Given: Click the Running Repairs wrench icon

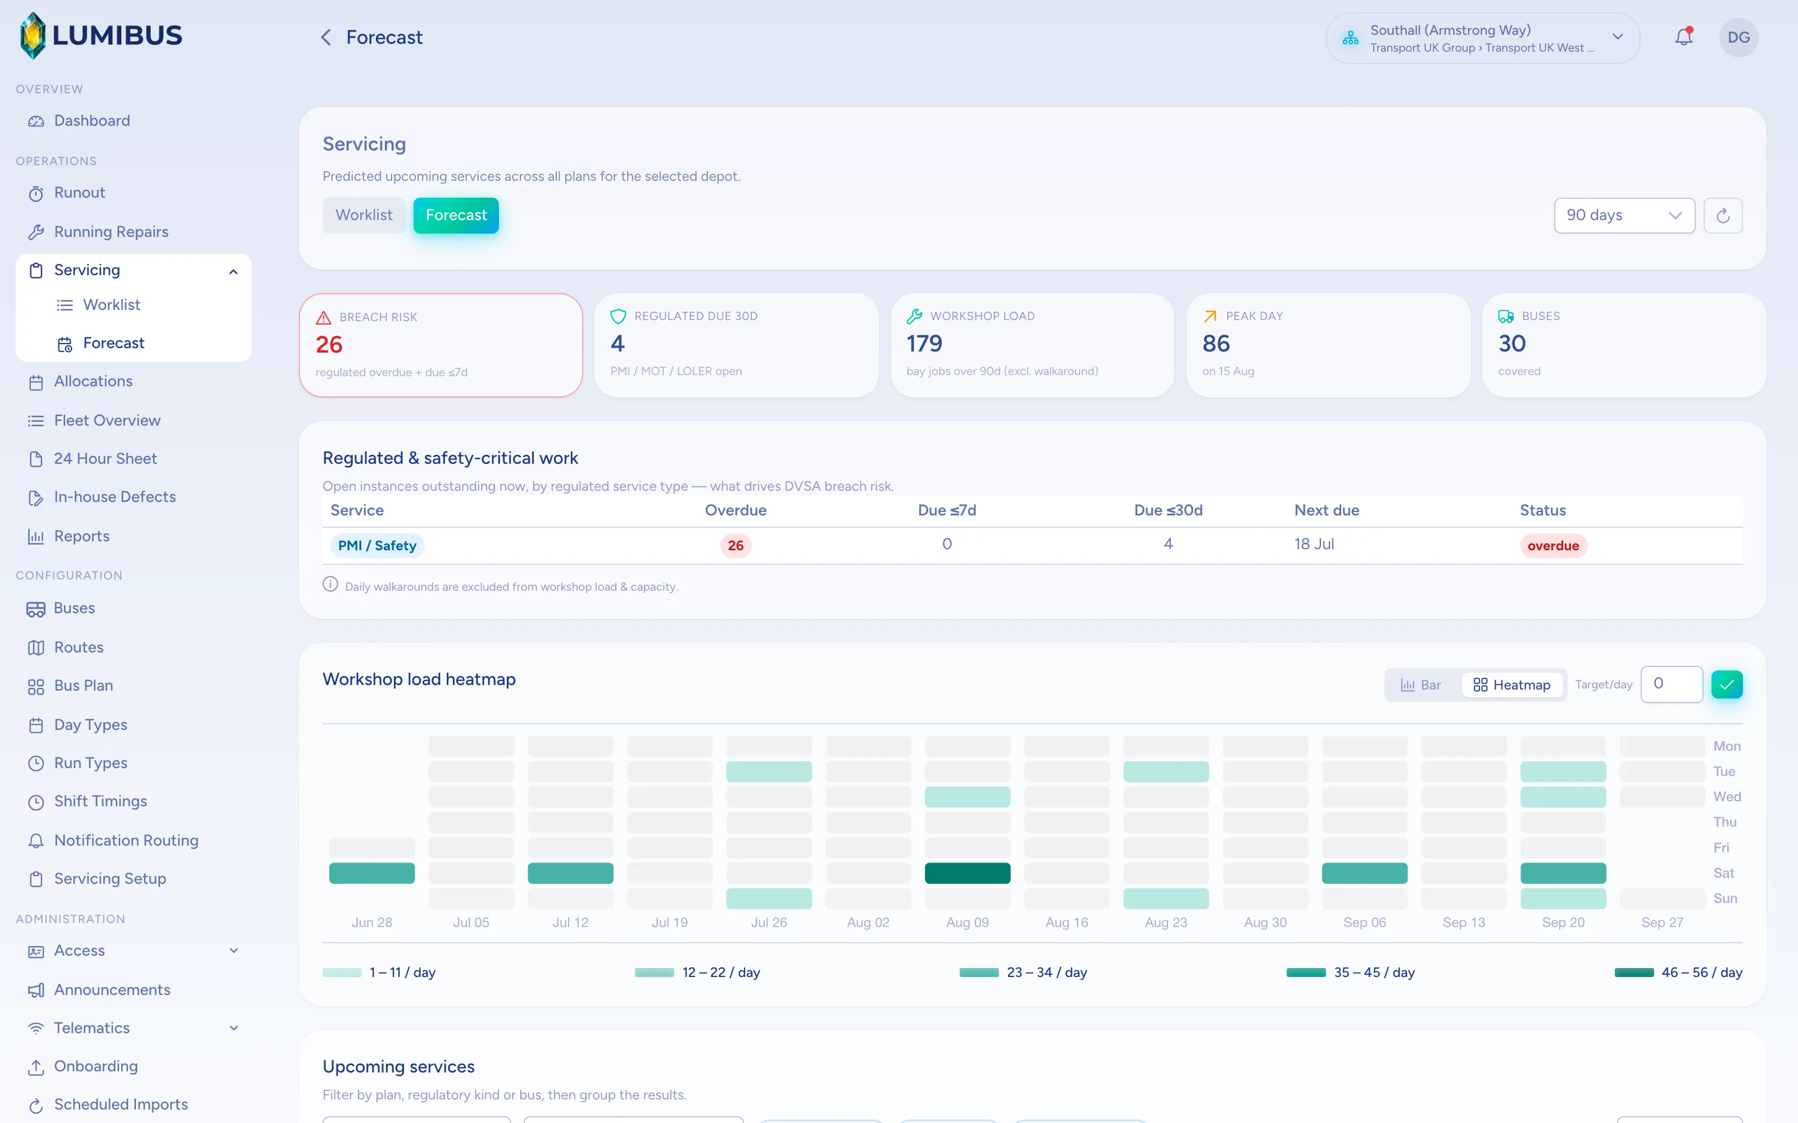Looking at the screenshot, I should click(35, 232).
